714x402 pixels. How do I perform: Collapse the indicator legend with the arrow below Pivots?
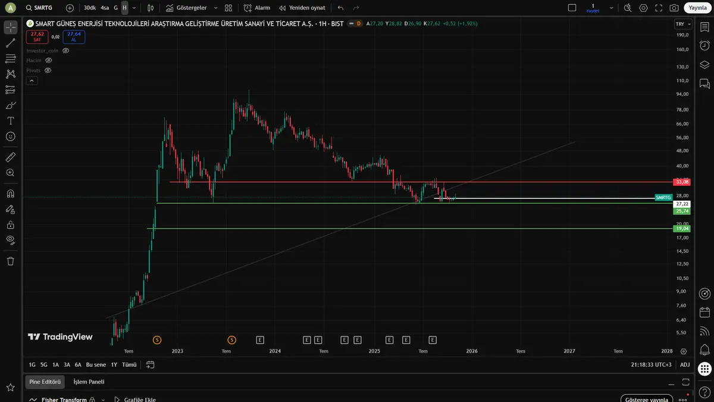coord(32,80)
